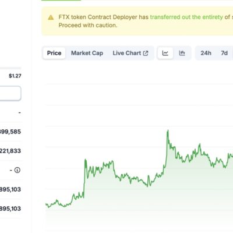Choose the 24h time range
Viewport: 233px width, 233px height.
(206, 53)
